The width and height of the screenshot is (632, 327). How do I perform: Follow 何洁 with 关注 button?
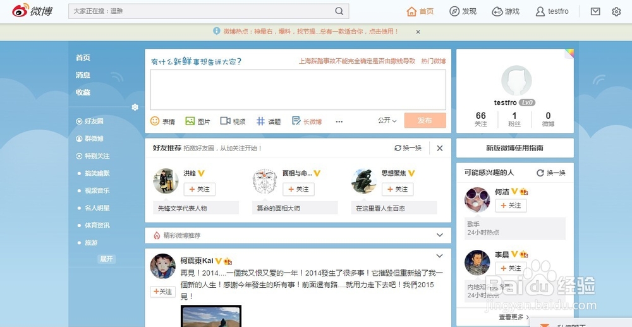(511, 206)
